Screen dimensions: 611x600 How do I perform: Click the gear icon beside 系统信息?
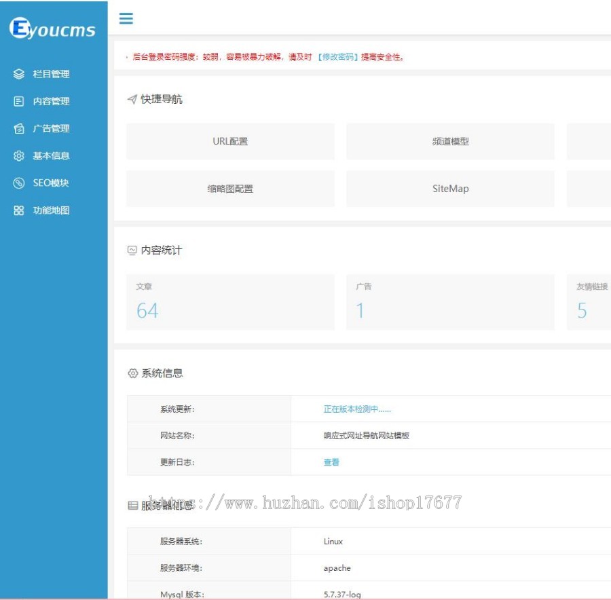coord(133,373)
